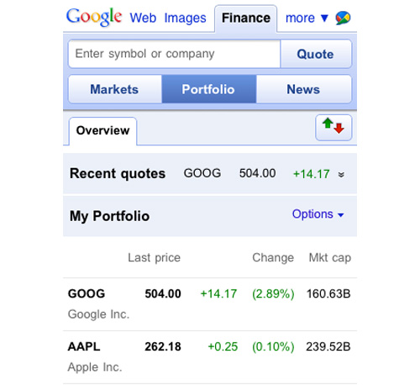Sort by the Last price column header
420x385 pixels.
click(155, 258)
